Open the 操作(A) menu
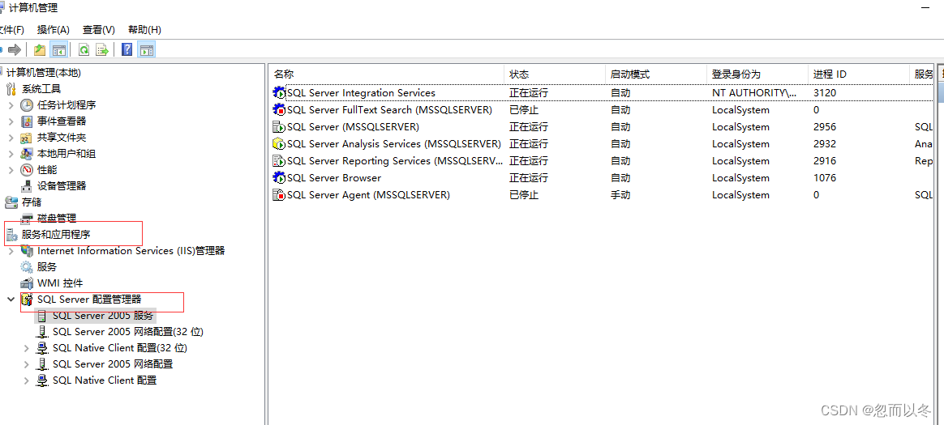The height and width of the screenshot is (425, 944). coord(54,30)
